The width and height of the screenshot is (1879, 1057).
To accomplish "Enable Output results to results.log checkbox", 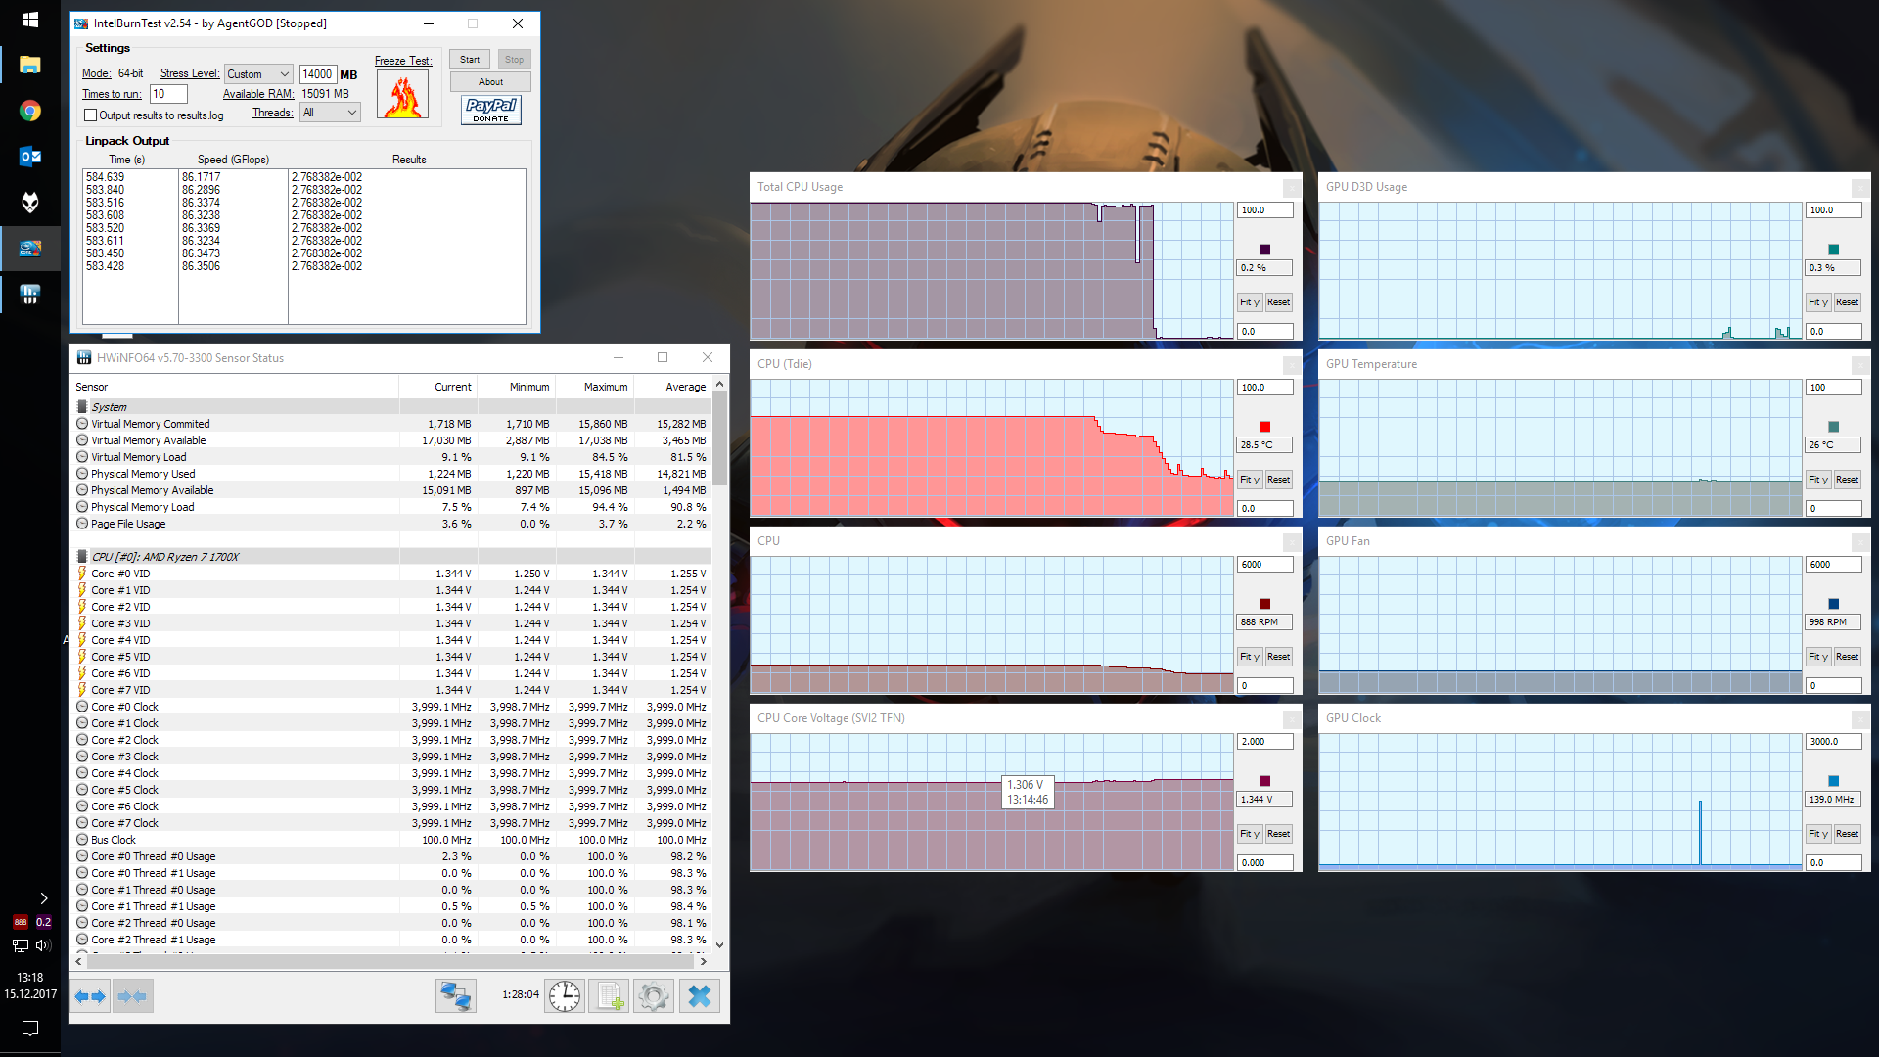I will coord(91,115).
